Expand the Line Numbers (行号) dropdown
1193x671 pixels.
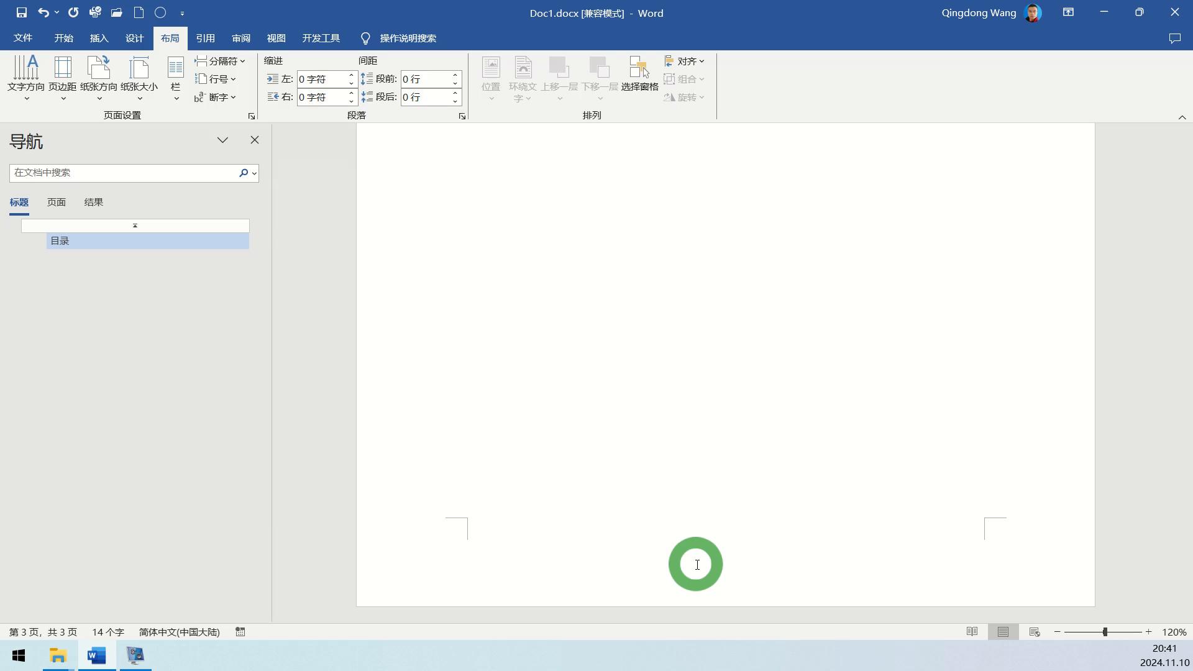[x=216, y=79]
